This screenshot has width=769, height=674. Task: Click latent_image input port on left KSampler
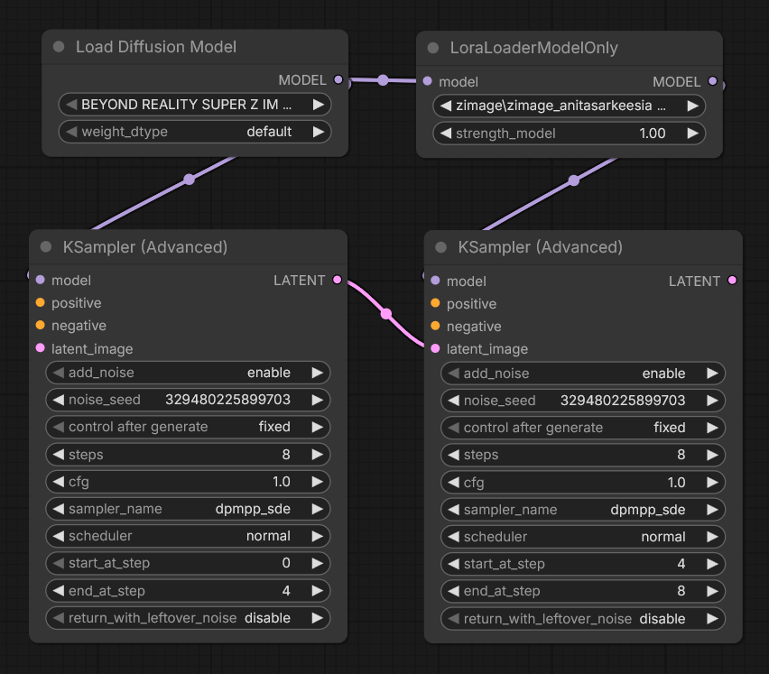click(41, 348)
